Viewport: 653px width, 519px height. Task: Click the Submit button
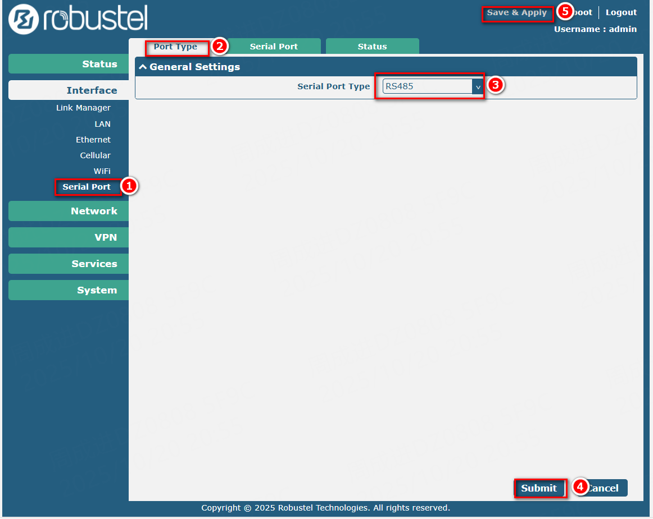538,488
